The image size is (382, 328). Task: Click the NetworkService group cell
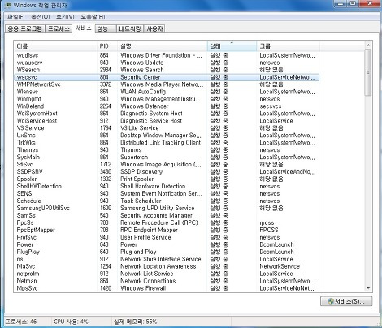(280, 266)
